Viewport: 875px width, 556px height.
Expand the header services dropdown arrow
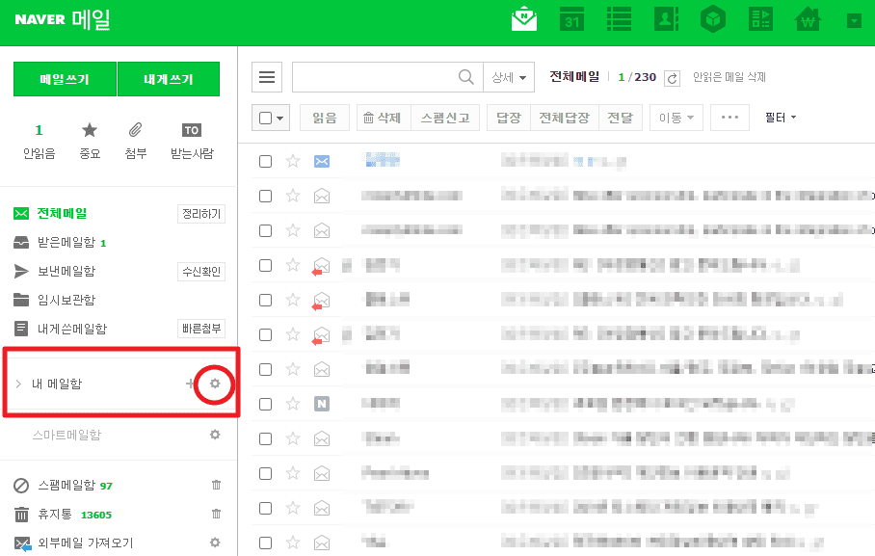click(855, 21)
